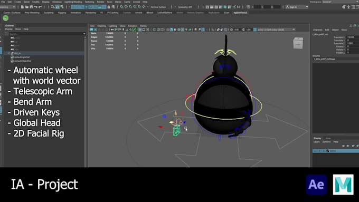Switch to the FX Caching shelf tab
The width and height of the screenshot is (359, 202).
point(113,13)
